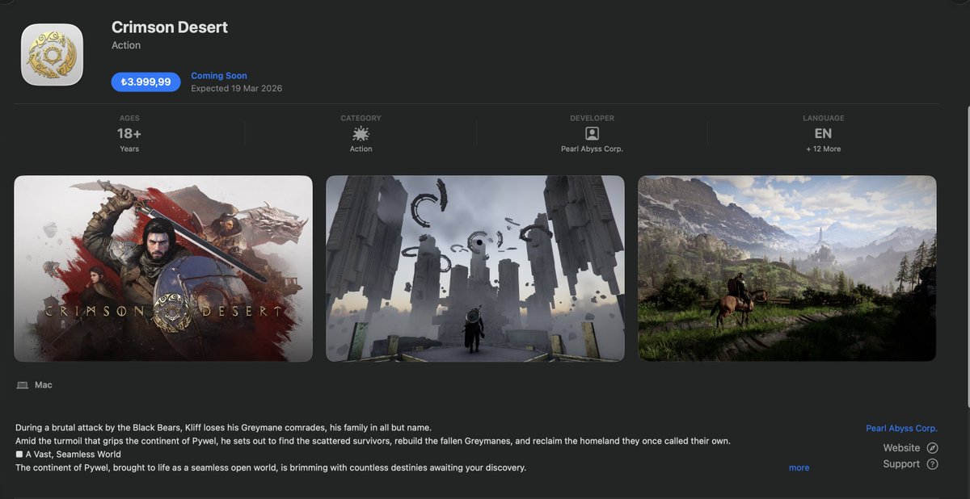Open the developer Website link

901,448
